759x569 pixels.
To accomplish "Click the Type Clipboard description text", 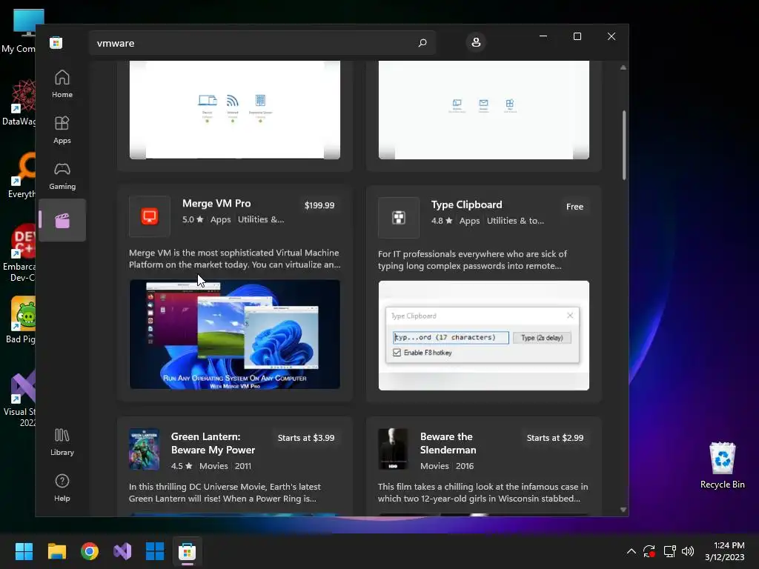I will 472,260.
